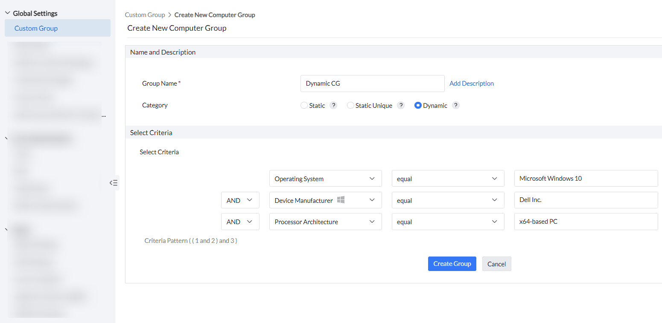
Task: Click Custom Group breadcrumb link
Action: pyautogui.click(x=145, y=15)
